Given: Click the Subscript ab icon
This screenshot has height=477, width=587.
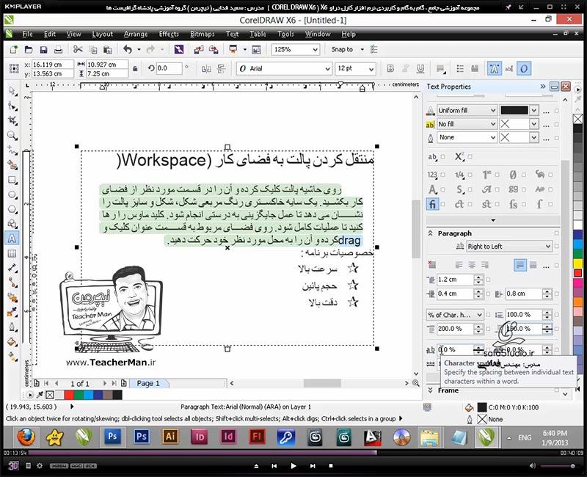Looking at the screenshot, I should [432, 157].
